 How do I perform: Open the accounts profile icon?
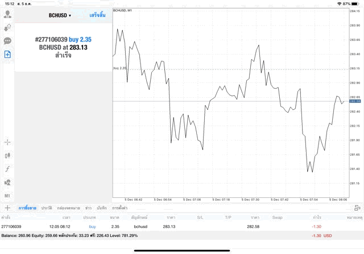[x=8, y=14]
